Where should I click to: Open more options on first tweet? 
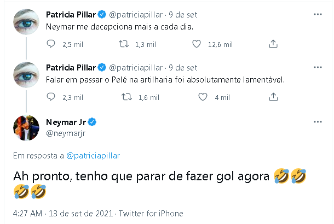(318, 14)
